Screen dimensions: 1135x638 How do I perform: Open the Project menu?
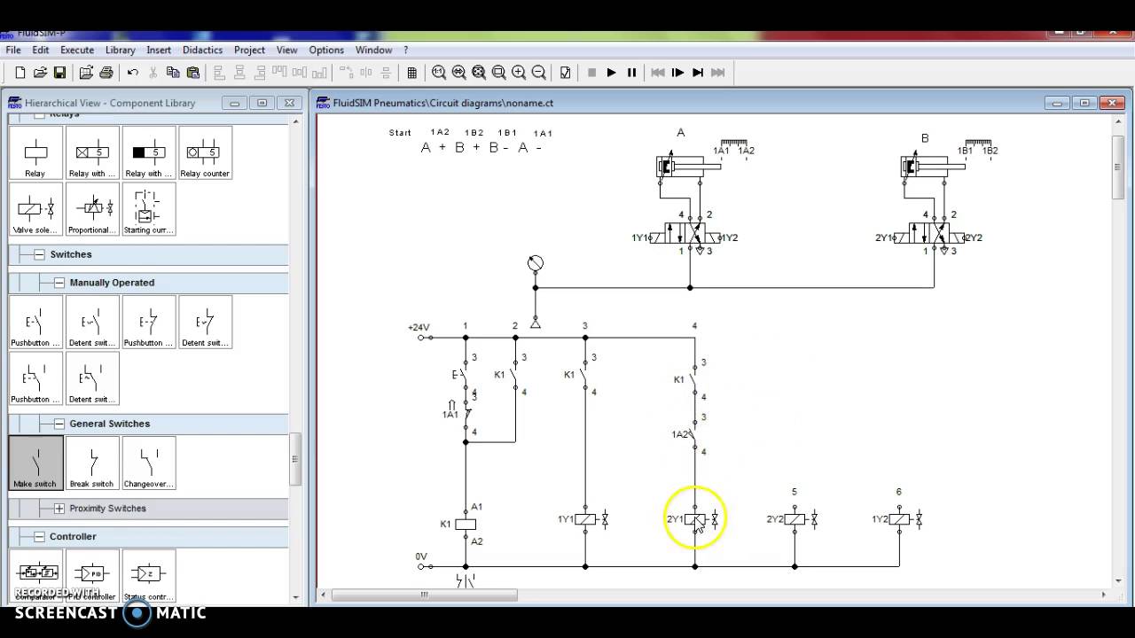click(250, 51)
